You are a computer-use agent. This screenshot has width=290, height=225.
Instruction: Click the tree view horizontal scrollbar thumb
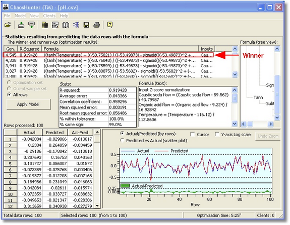[x=250, y=124]
